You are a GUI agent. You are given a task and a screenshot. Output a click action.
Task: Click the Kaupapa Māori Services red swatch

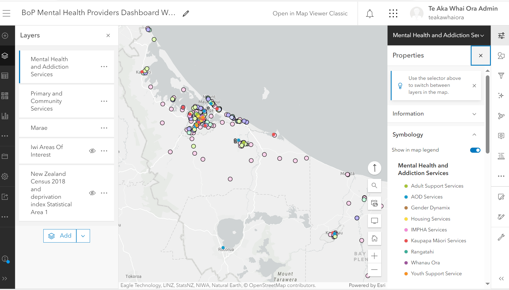pos(406,241)
